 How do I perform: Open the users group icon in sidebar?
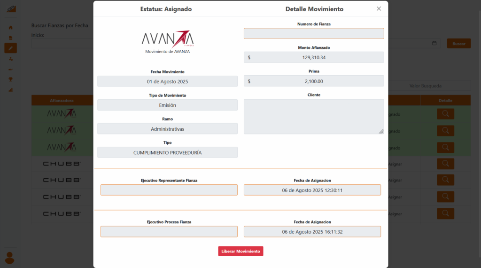(x=10, y=59)
